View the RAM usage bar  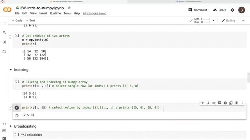(x=205, y=19)
